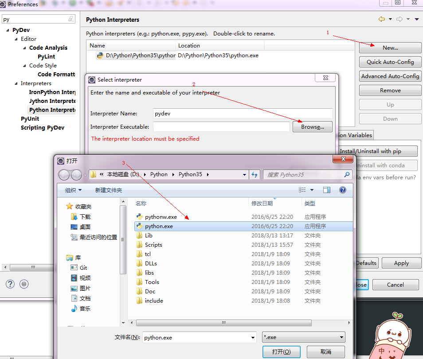
Task: Click the Interpreter Name text field
Action: pyautogui.click(x=243, y=114)
